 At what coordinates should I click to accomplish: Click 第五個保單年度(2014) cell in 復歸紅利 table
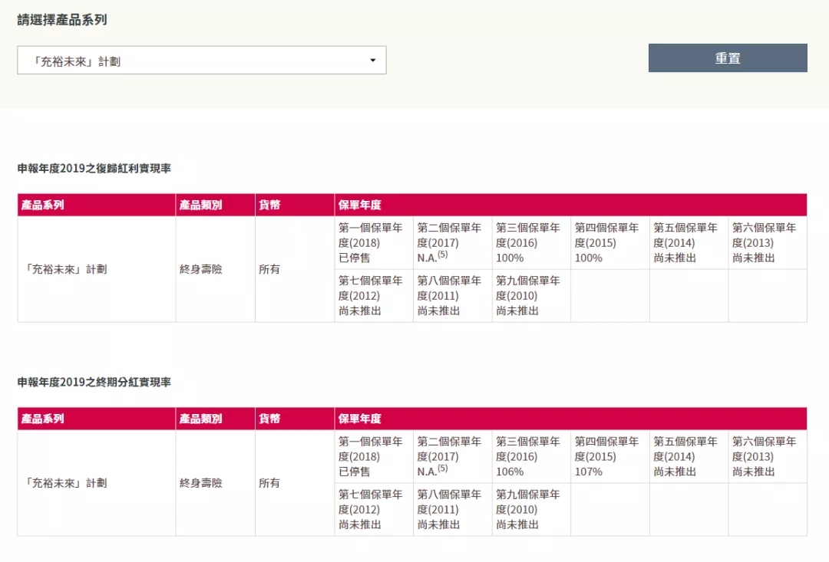click(689, 243)
